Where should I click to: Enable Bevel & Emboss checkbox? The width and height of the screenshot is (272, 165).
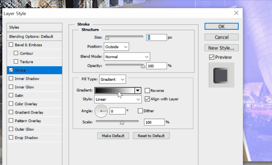11,45
